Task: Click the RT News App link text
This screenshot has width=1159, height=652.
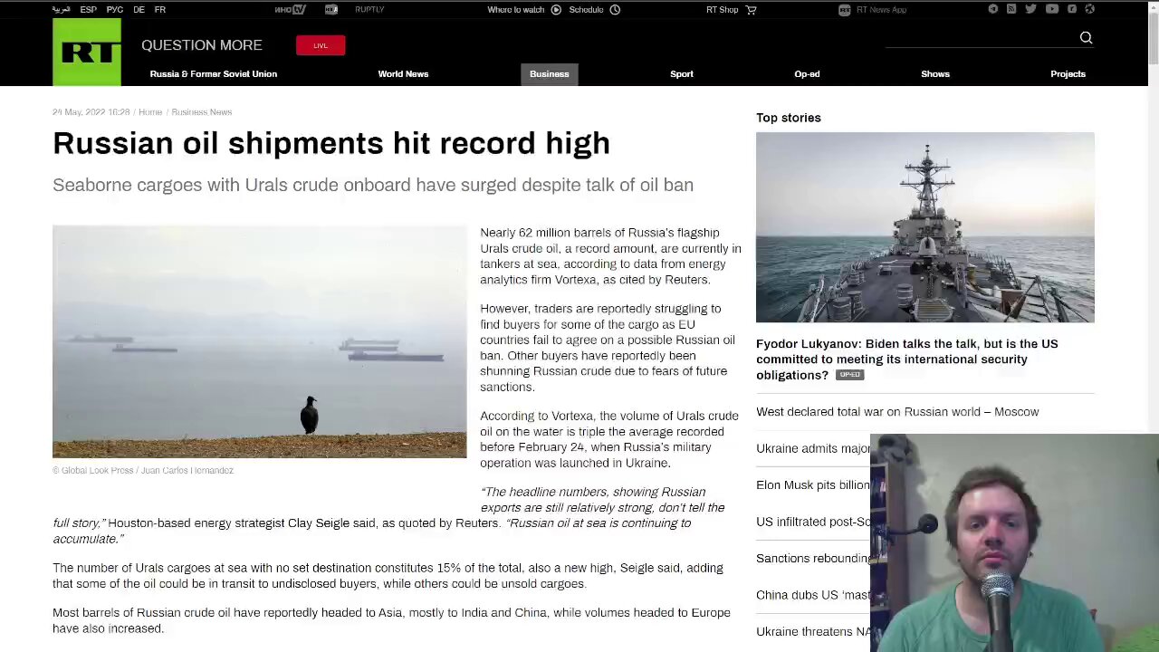Action: coord(881,10)
